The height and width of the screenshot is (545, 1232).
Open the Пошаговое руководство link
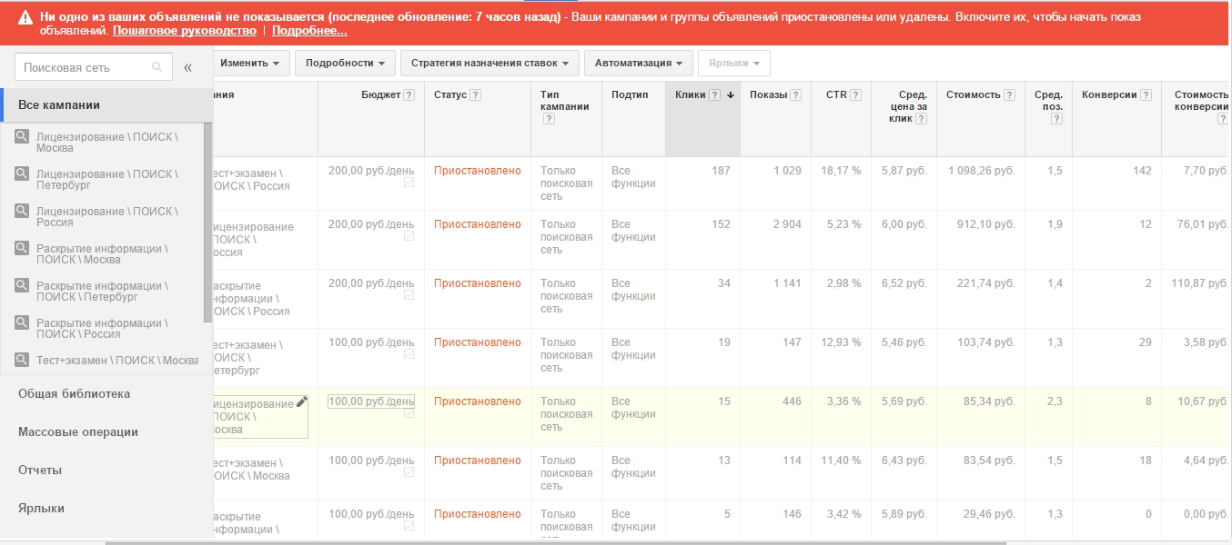pyautogui.click(x=185, y=31)
